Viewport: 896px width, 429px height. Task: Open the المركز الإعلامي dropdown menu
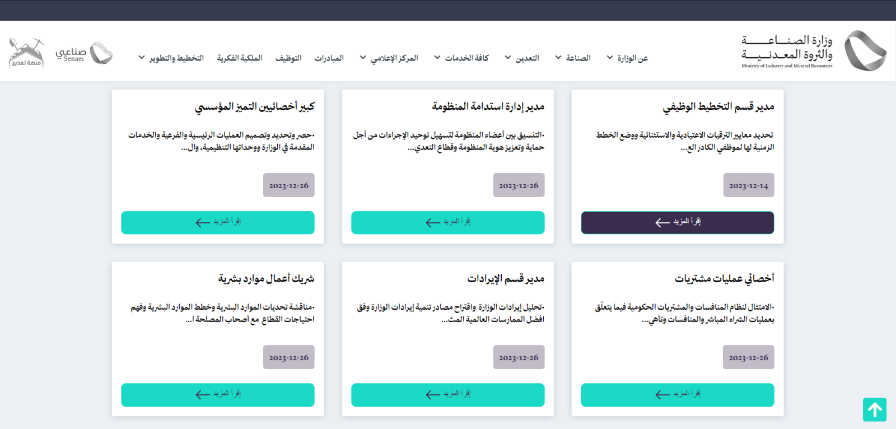pos(389,58)
